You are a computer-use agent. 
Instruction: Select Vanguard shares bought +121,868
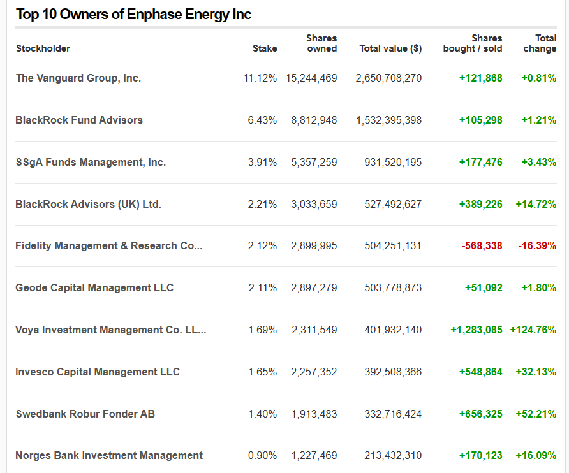(x=481, y=78)
